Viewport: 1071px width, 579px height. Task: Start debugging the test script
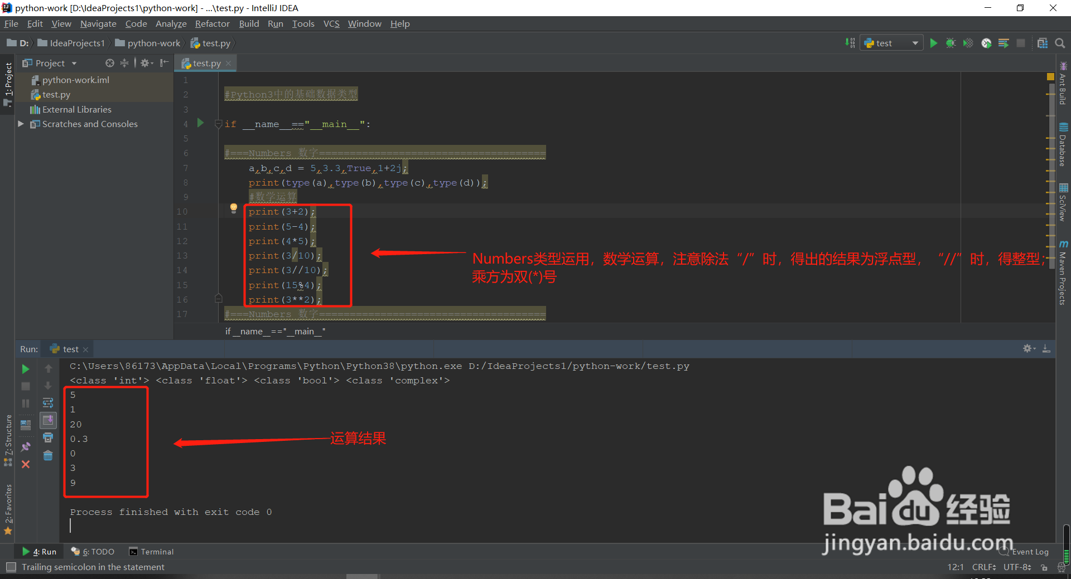click(951, 42)
